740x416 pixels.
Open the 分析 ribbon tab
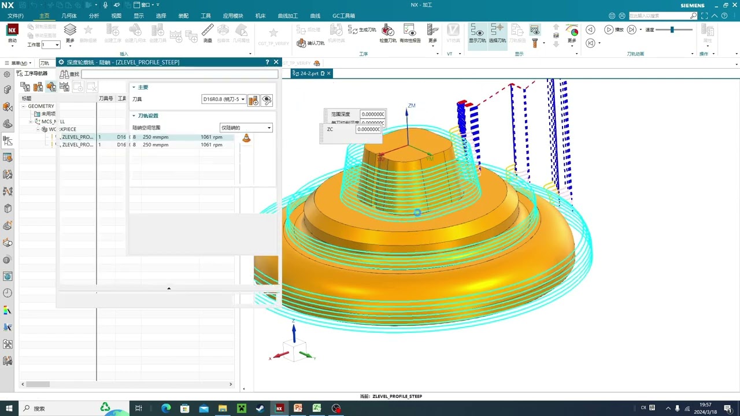tap(94, 16)
